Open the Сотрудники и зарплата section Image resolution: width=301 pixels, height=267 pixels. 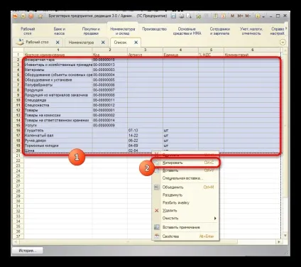point(219,31)
